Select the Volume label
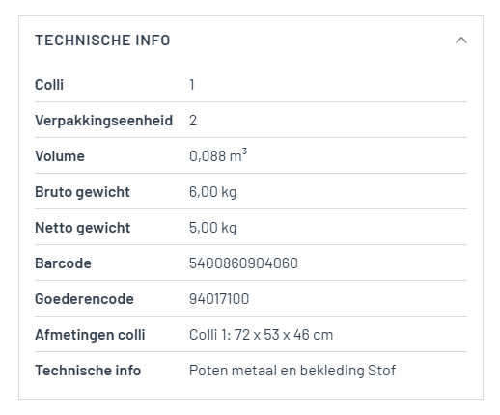500x415 pixels. 60,156
